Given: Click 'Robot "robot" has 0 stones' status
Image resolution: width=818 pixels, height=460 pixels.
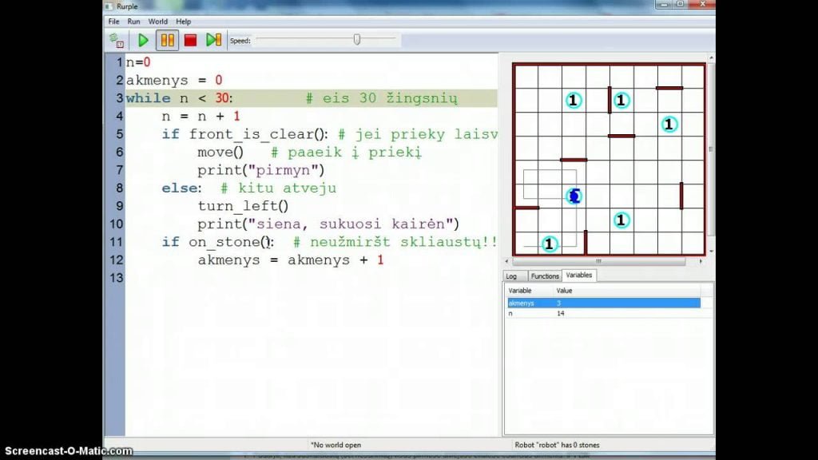Looking at the screenshot, I should tap(557, 445).
